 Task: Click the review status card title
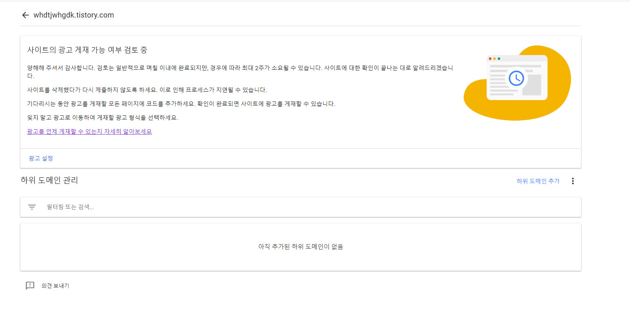coord(87,50)
